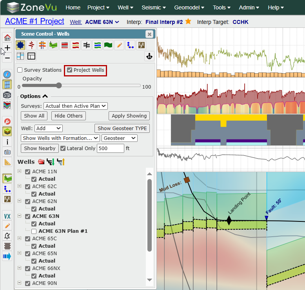
Task: Click the blue right-arrow icon in sidebar
Action: 7,256
